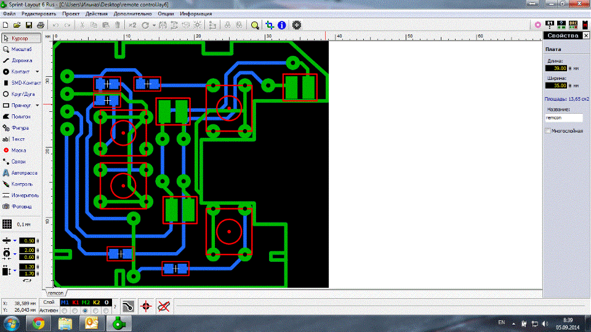Open a file via the folder icon
Screen dimensions: 591x332
17,25
